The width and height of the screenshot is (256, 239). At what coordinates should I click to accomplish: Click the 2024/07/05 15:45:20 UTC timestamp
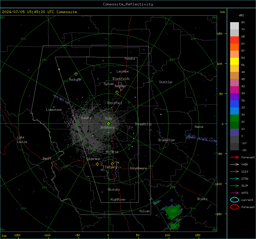coord(25,12)
